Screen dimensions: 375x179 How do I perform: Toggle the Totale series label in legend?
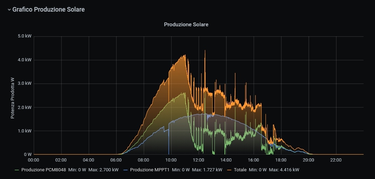(240, 170)
